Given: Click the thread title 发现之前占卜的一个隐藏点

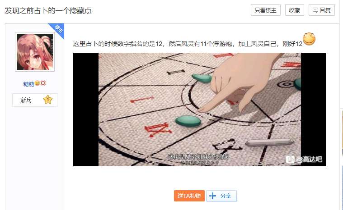Looking at the screenshot, I should pyautogui.click(x=48, y=10).
